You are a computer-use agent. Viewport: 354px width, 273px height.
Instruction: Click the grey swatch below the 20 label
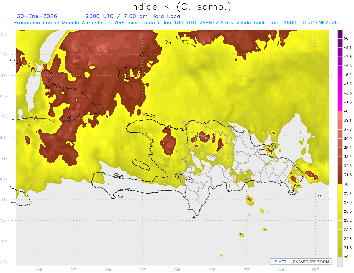pos(340,261)
